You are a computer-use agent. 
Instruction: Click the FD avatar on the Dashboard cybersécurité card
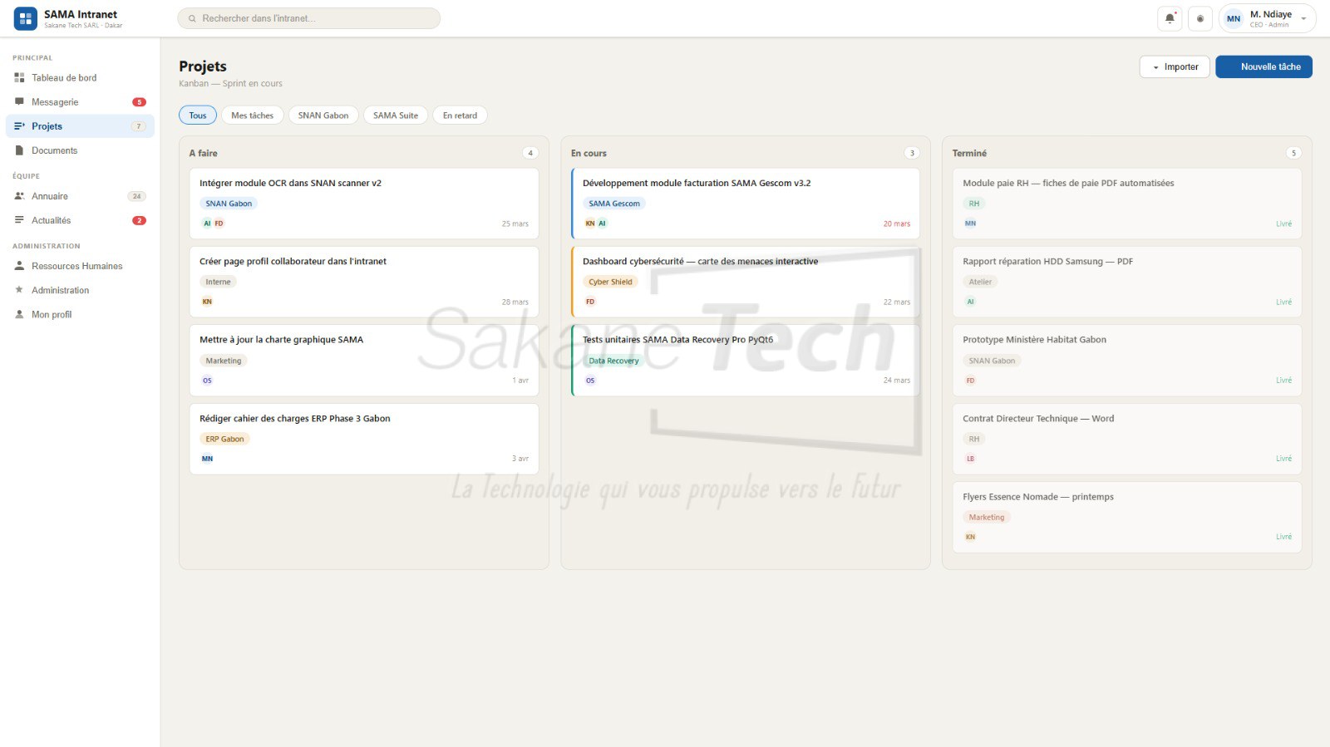pyautogui.click(x=590, y=302)
